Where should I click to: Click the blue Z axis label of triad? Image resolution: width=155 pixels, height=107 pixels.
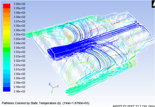[x=50, y=84]
